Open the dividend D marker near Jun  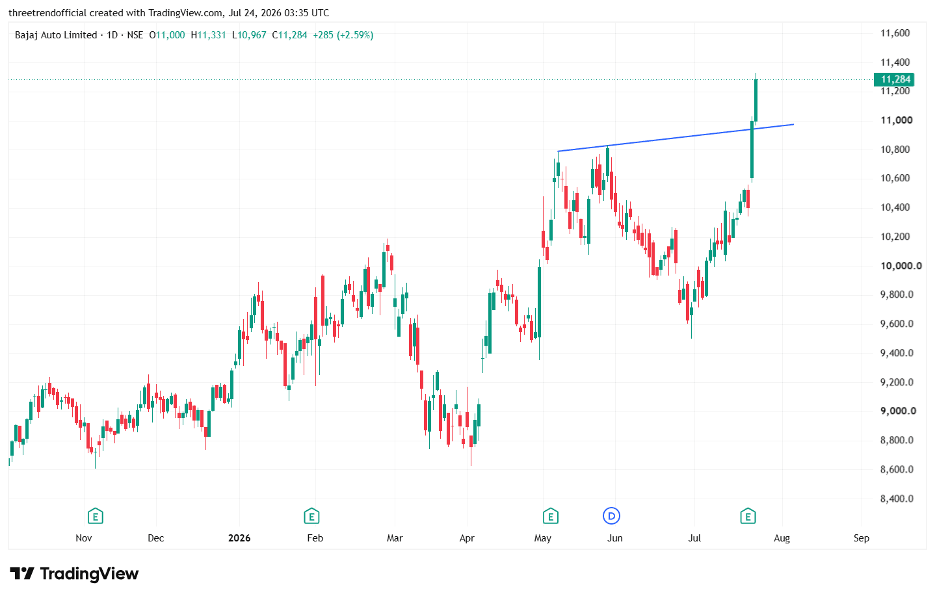pos(611,516)
